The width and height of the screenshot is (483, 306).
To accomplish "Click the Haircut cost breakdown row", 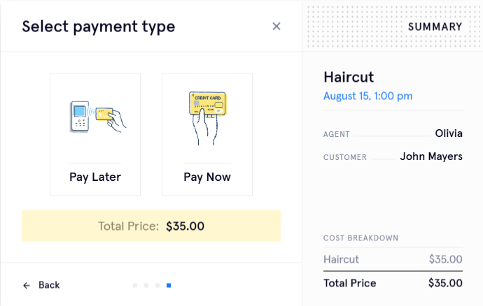I will (393, 260).
